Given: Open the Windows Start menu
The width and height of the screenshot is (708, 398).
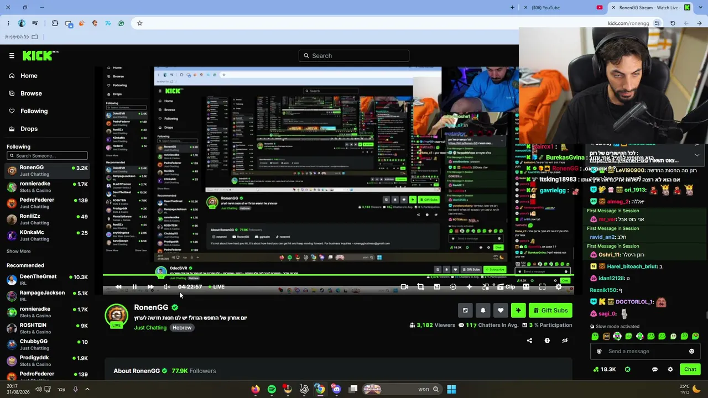Looking at the screenshot, I should (x=451, y=389).
